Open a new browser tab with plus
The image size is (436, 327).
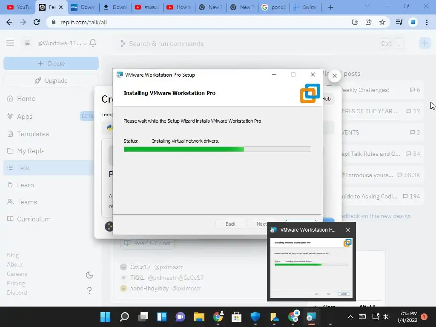[330, 7]
